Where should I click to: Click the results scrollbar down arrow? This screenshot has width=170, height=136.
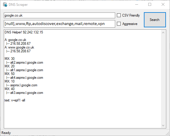point(163,126)
